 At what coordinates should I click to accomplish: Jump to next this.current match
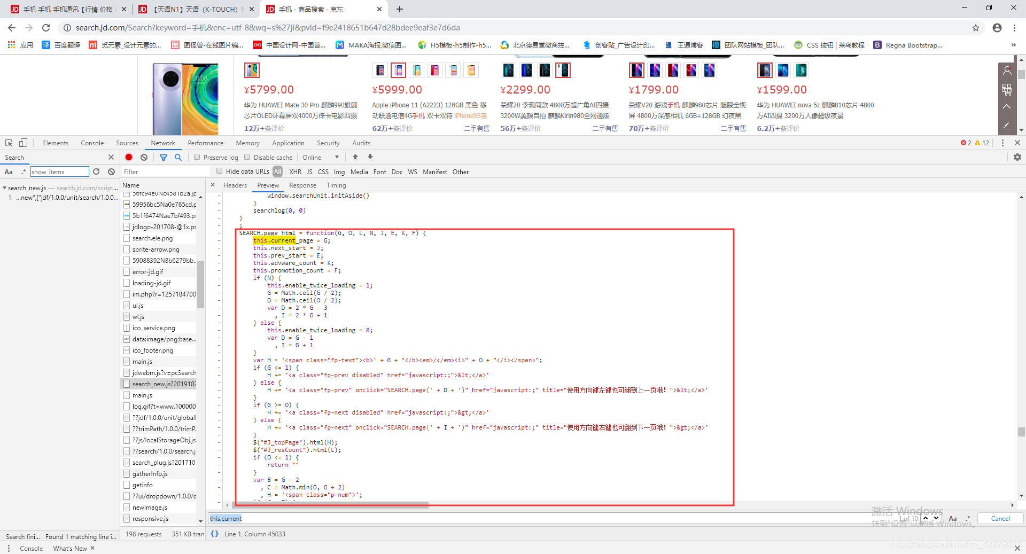click(x=936, y=518)
